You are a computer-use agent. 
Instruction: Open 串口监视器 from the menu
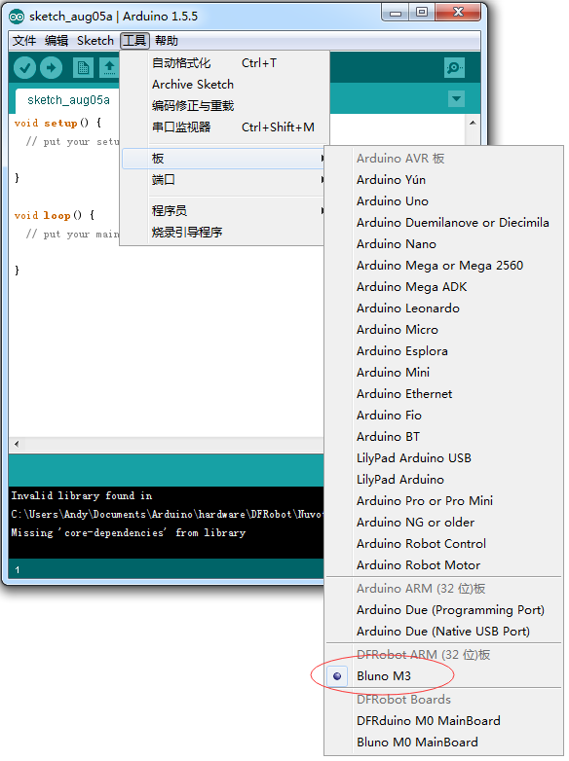(x=224, y=127)
